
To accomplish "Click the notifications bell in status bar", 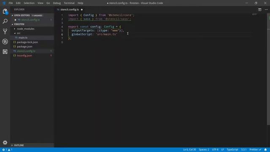I will [265, 149].
